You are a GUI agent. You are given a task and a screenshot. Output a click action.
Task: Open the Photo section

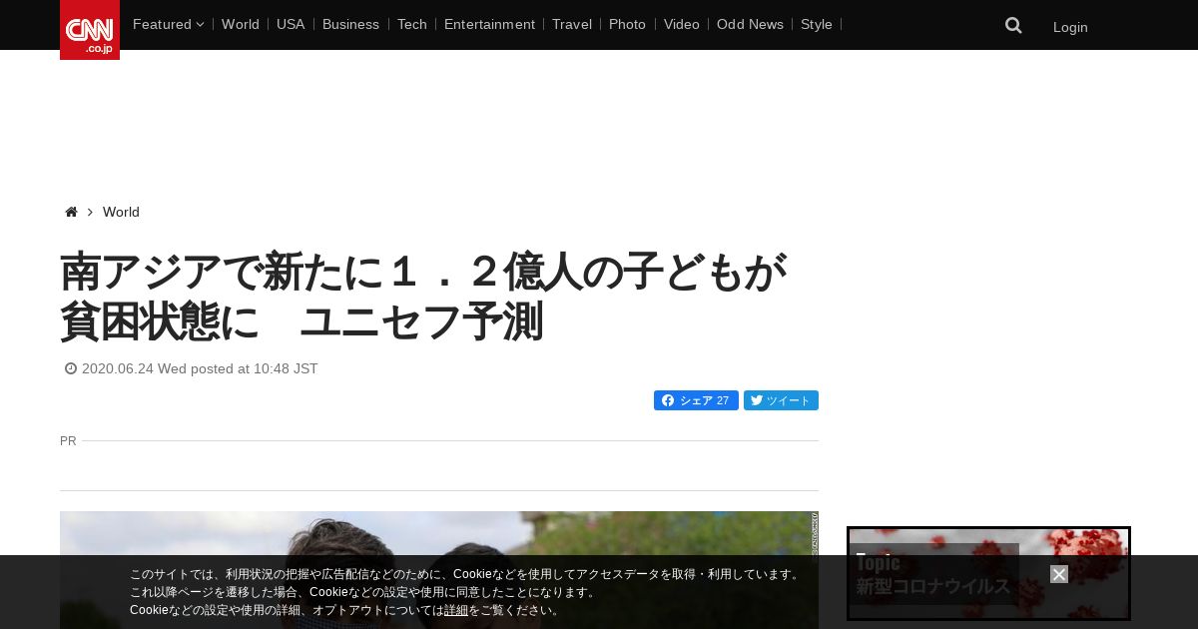627,24
